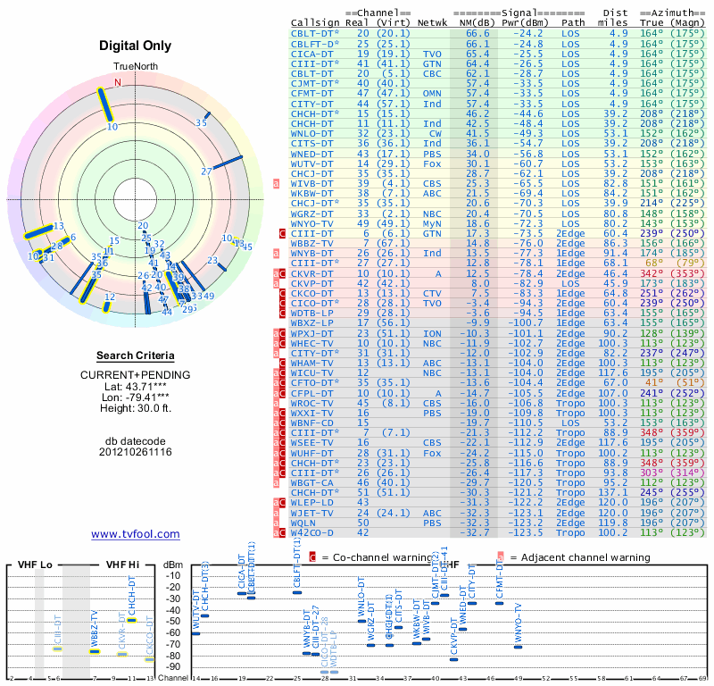Click the WNYO-TV marker on the UHF spectrum chart
The width and height of the screenshot is (714, 686).
[x=518, y=647]
